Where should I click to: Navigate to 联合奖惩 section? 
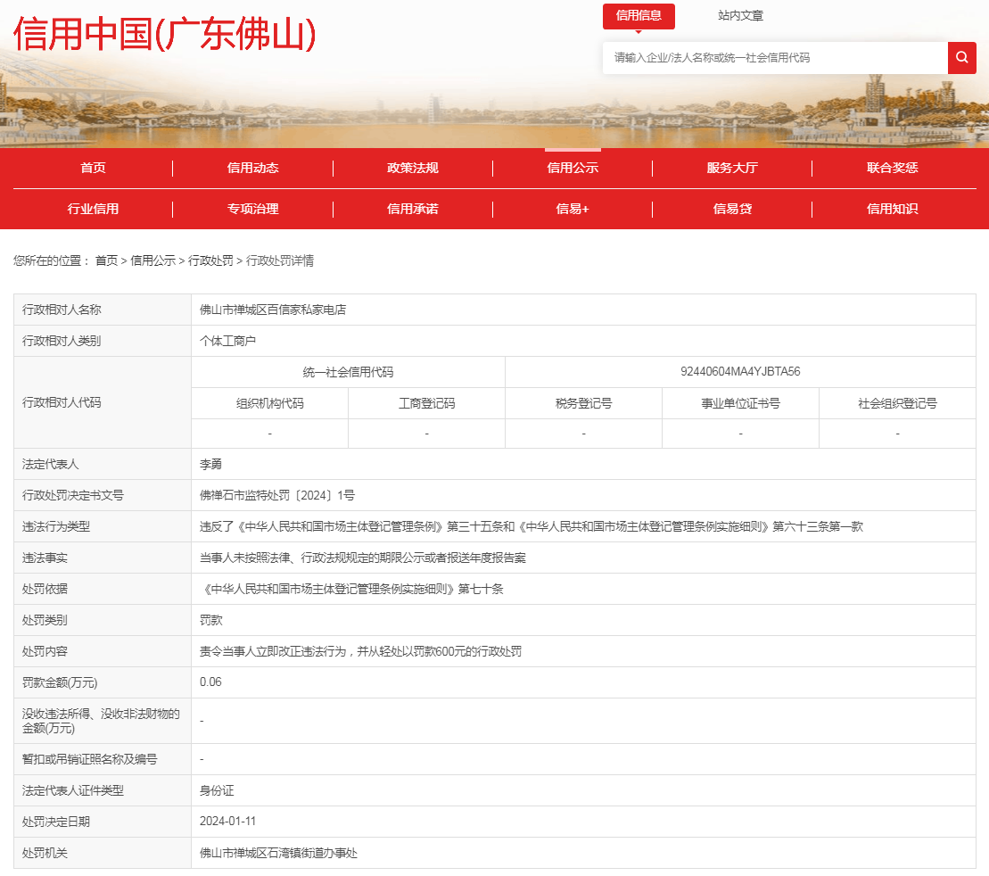coord(892,168)
